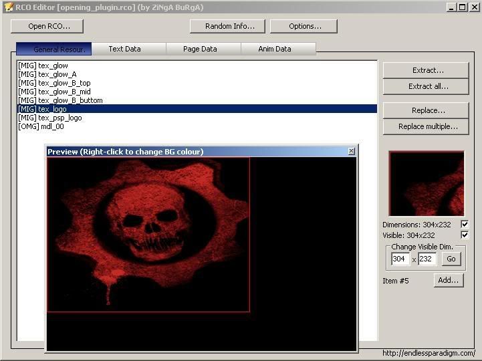Switch to the Text Data tab
Viewport: 482px width, 361px height.
point(129,49)
